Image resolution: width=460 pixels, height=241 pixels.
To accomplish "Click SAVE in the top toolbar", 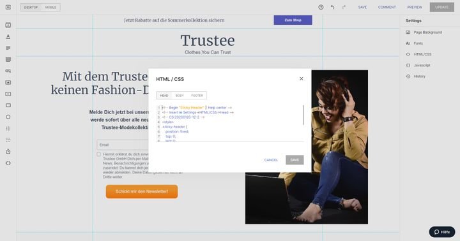I will click(x=362, y=7).
